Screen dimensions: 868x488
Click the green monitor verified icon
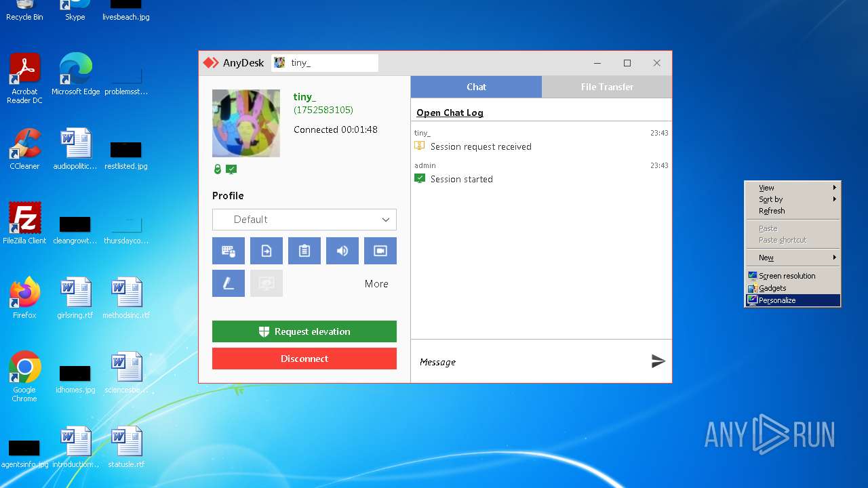click(x=231, y=169)
